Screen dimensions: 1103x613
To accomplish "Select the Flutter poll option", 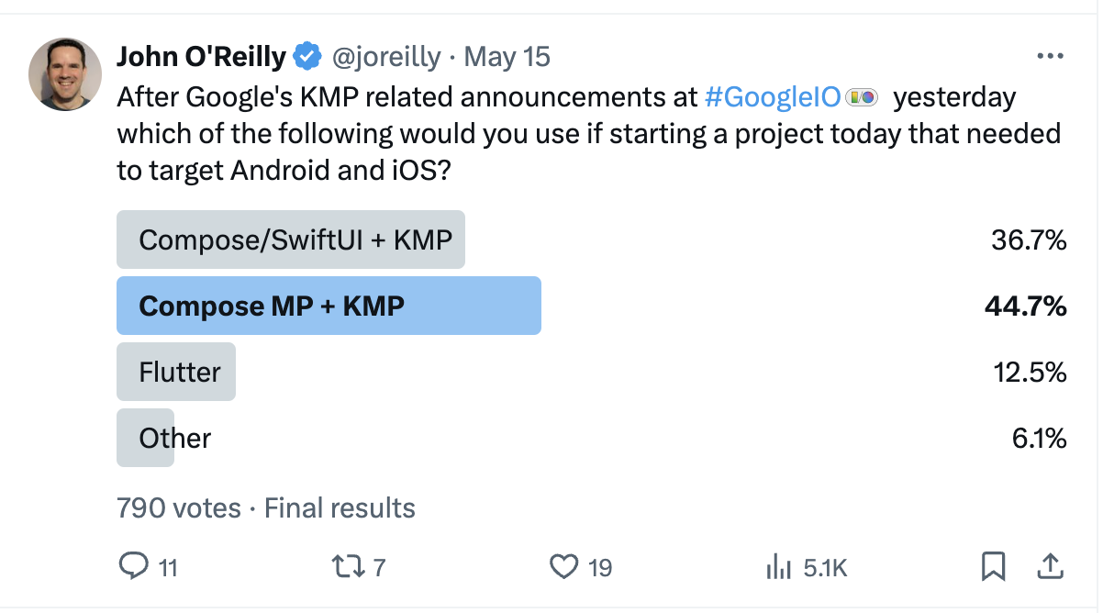I will click(175, 372).
